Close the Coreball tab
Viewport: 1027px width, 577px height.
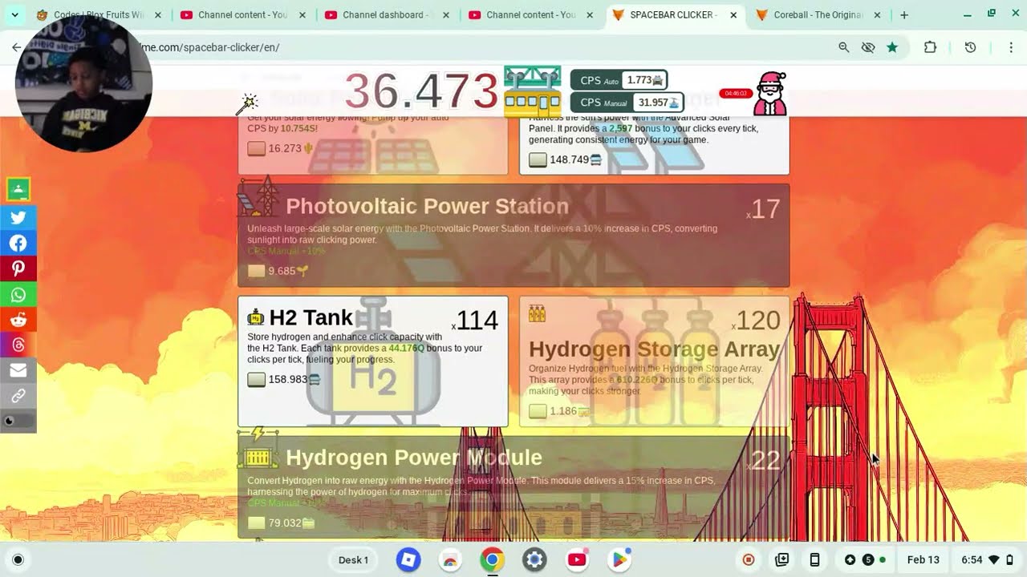pyautogui.click(x=877, y=14)
